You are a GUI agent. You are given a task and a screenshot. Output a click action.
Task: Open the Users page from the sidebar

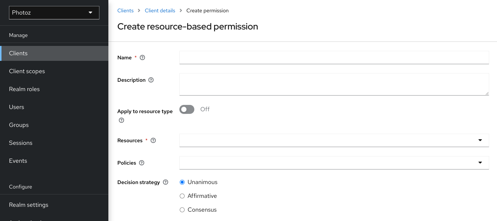tap(16, 107)
